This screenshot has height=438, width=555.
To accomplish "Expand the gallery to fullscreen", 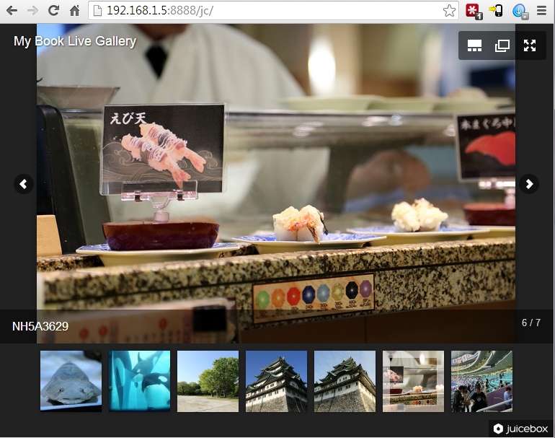I will click(530, 45).
